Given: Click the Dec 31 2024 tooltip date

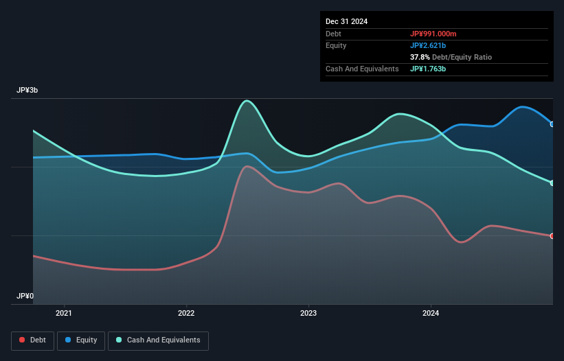Looking at the screenshot, I should [346, 21].
